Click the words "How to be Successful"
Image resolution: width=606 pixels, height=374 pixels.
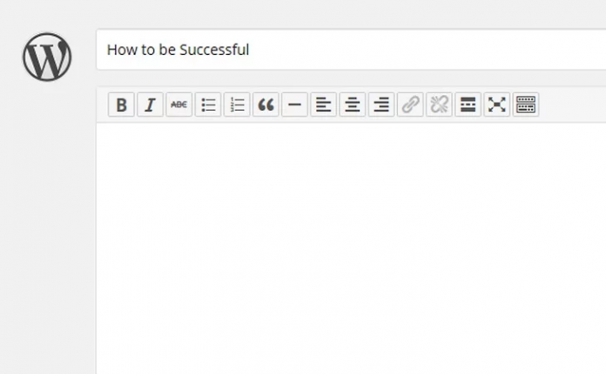pyautogui.click(x=178, y=50)
